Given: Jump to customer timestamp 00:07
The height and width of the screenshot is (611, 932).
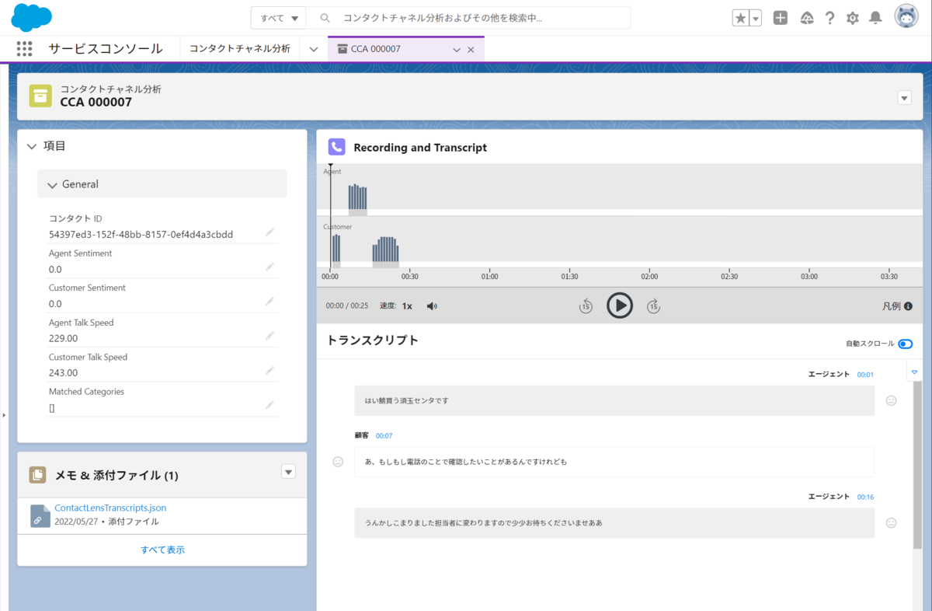Looking at the screenshot, I should [x=384, y=436].
